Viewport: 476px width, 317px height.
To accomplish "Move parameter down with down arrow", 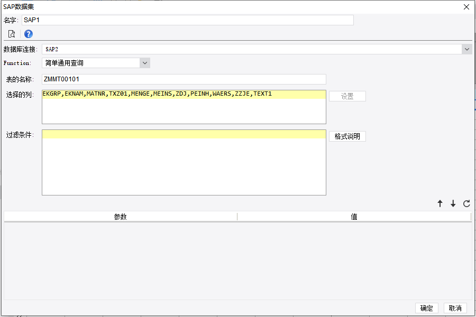I will tap(453, 203).
